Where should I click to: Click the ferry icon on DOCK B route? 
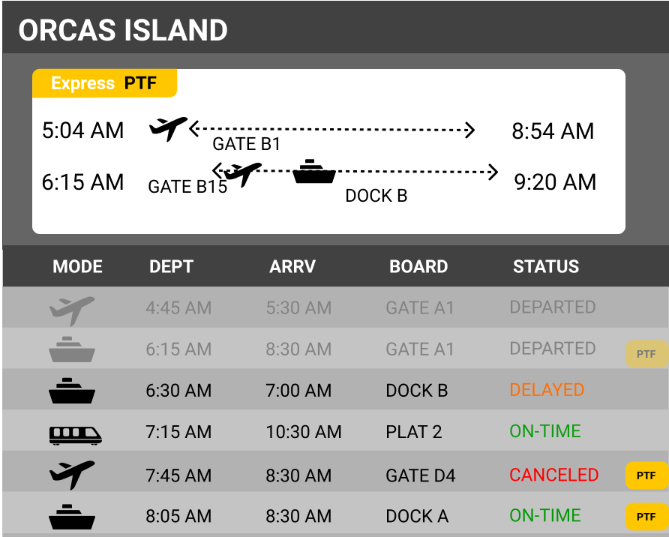(314, 172)
